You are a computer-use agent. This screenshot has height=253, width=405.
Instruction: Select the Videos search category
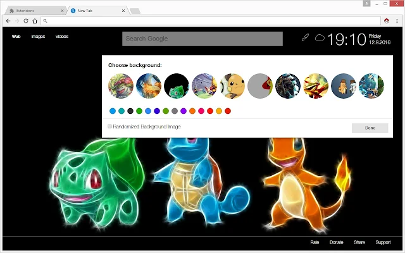62,37
